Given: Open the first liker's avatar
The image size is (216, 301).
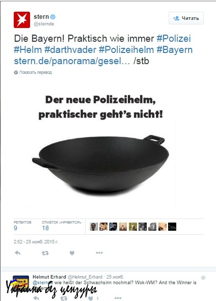Looking at the screenshot, I should click(x=94, y=227).
